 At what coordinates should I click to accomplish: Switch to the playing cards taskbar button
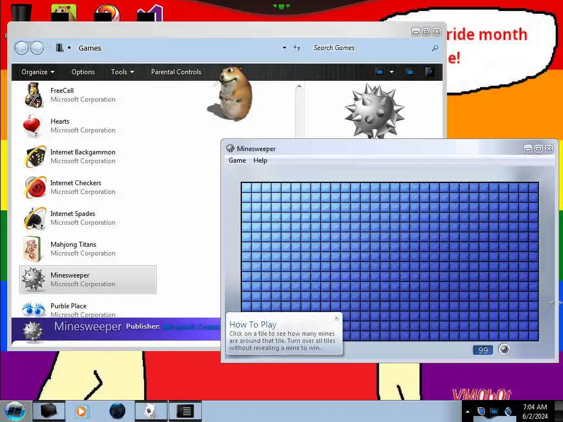(151, 411)
